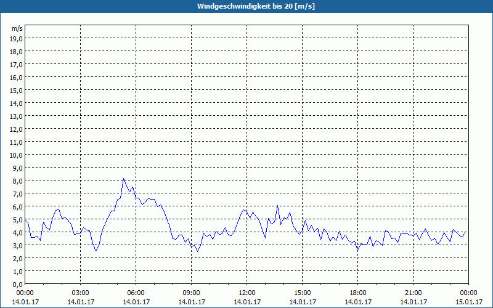Pick the "18:00" time label
493x308 pixels.
358,293
